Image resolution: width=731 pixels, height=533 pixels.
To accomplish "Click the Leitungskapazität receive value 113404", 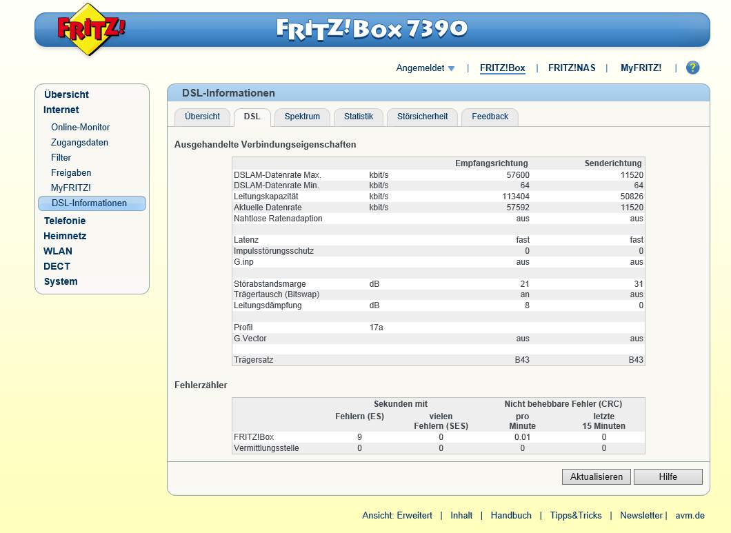I will pos(516,197).
